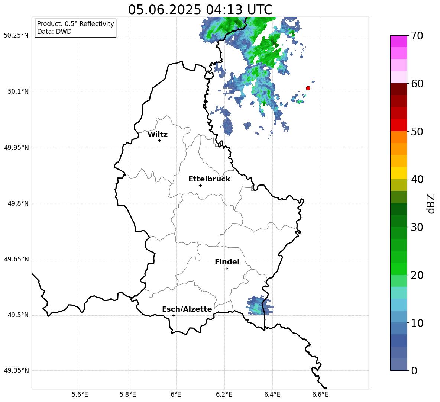Click the 60 tick on the colorbar

click(417, 84)
